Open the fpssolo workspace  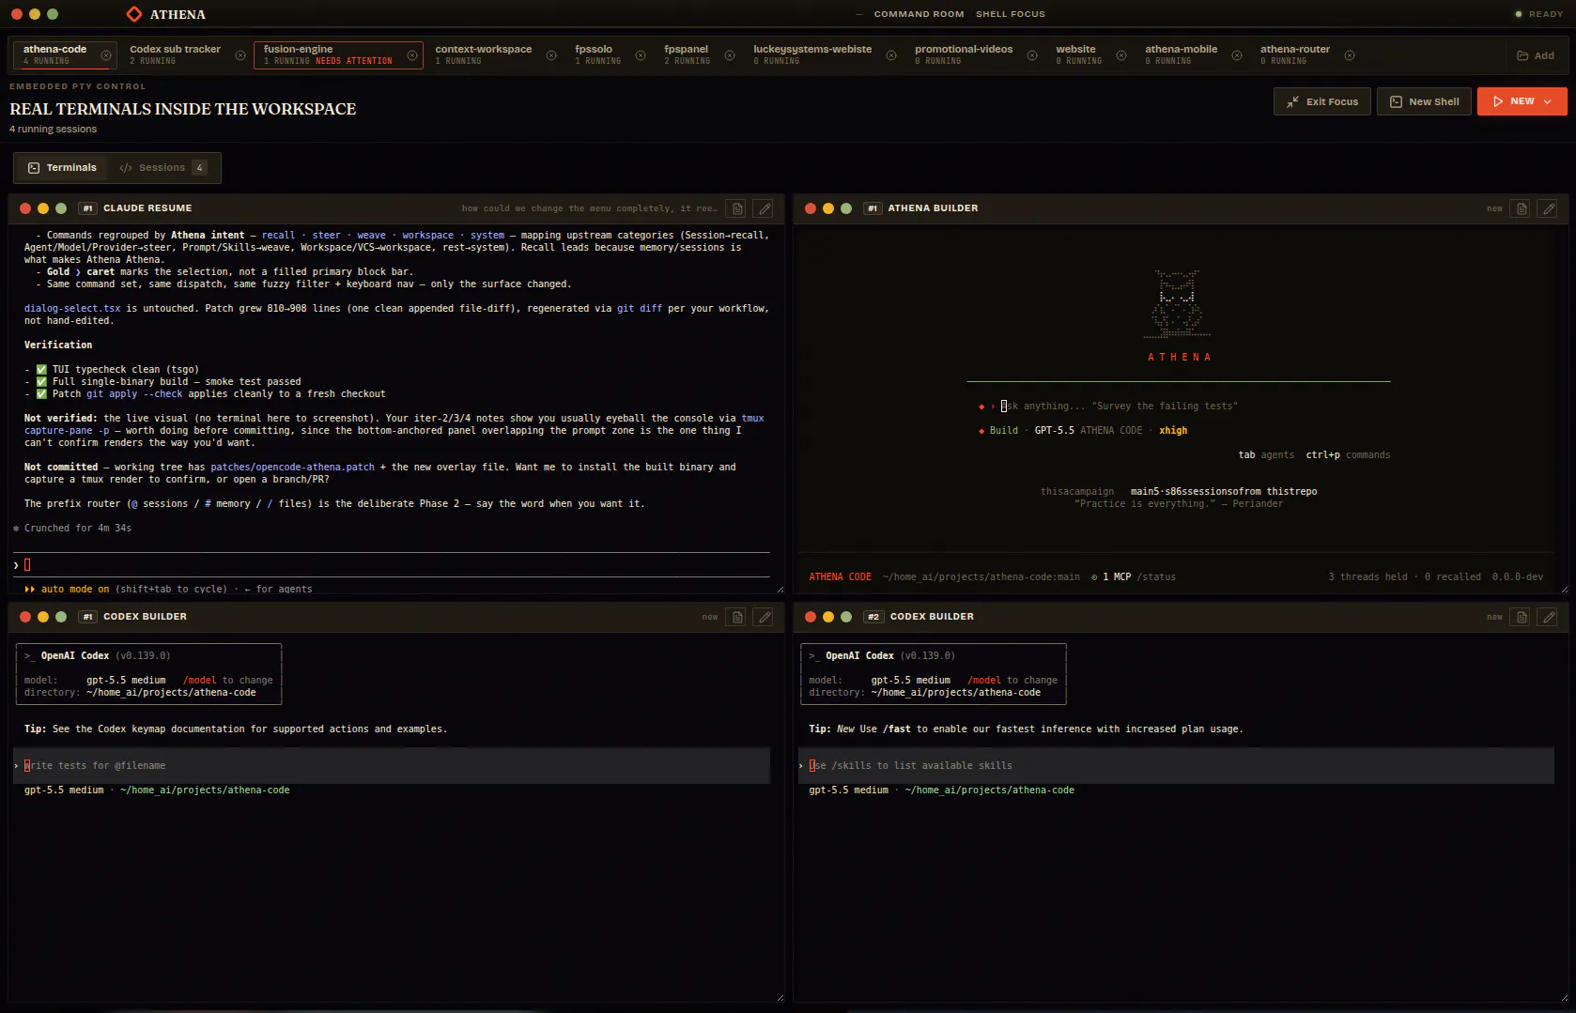click(x=598, y=55)
